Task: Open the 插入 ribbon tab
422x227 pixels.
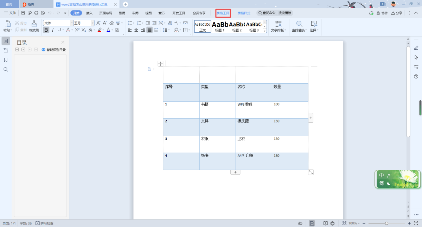Action: 89,13
